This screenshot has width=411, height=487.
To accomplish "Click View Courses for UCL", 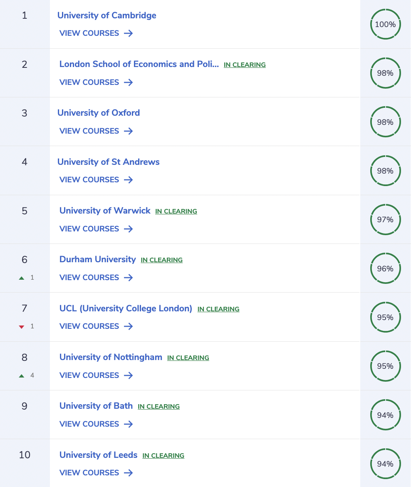I will pyautogui.click(x=96, y=326).
